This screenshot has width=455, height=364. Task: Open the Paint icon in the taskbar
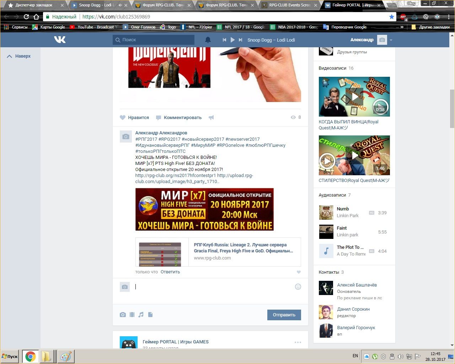tap(65, 357)
